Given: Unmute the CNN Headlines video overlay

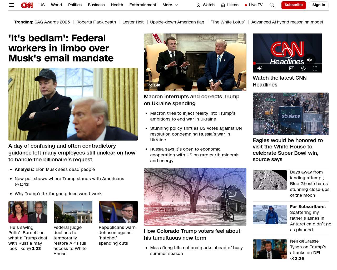Looking at the screenshot, I should click(x=309, y=60).
